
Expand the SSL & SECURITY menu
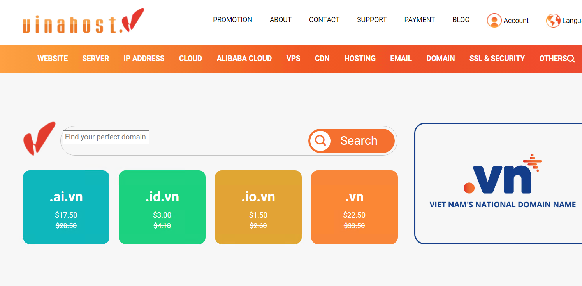(x=497, y=59)
